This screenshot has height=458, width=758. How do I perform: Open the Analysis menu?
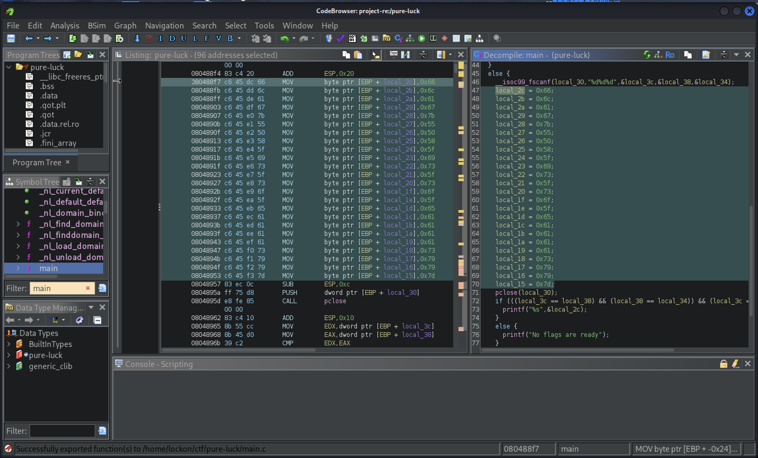[x=64, y=26]
